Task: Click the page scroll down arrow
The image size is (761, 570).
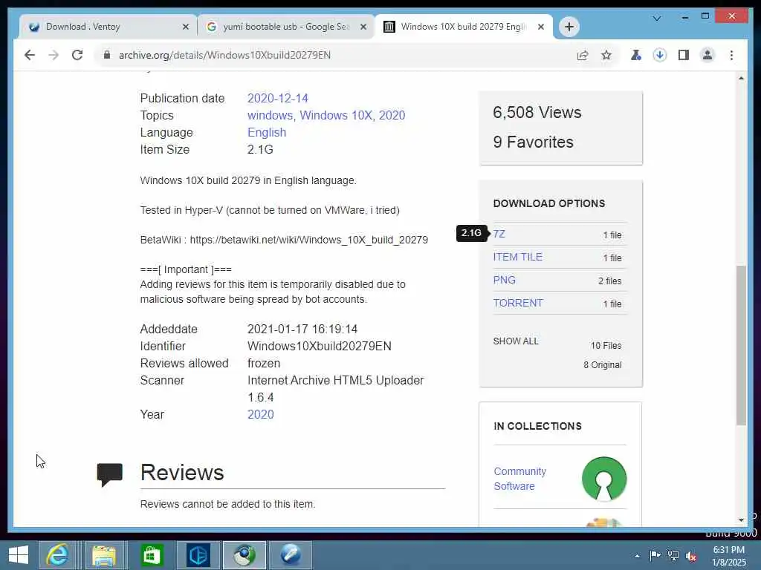Action: pos(741,520)
